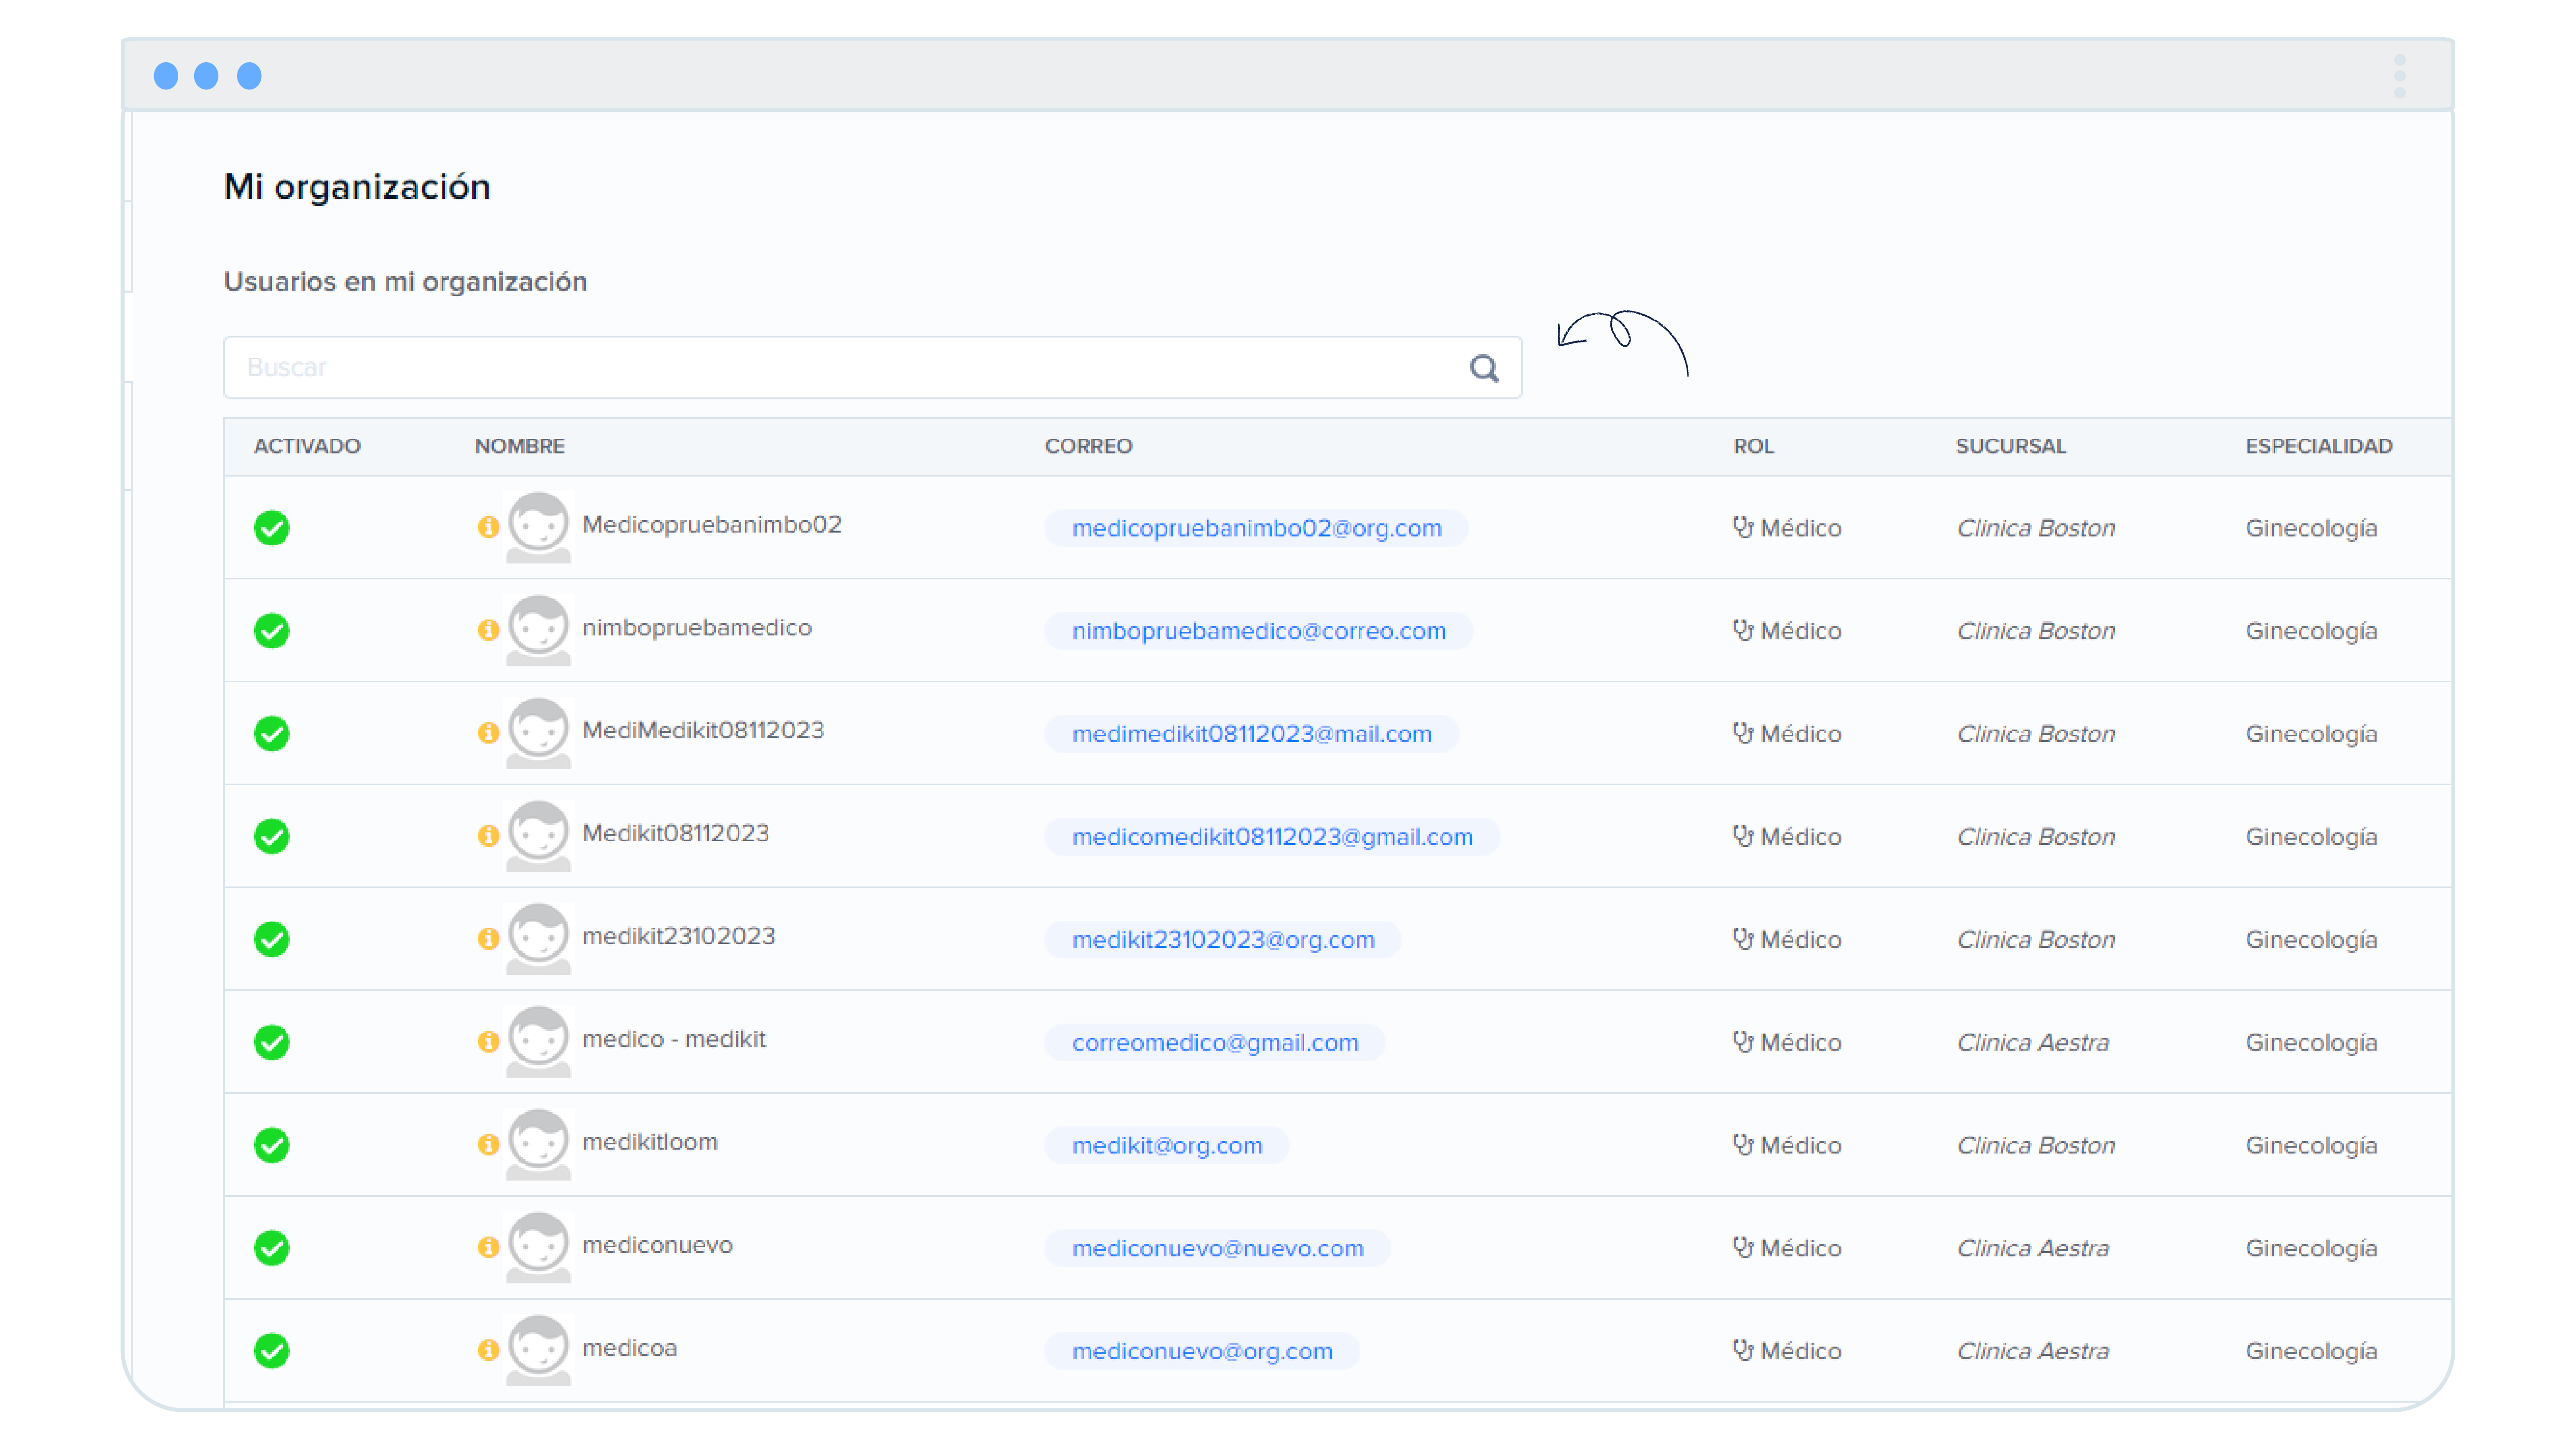
Task: Sort by the NOMBRE column header
Action: pyautogui.click(x=519, y=446)
